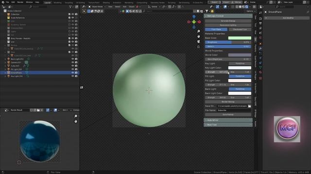Click the Fill Light toggle button
Image resolution: width=311 pixels, height=174 pixels.
click(240, 76)
